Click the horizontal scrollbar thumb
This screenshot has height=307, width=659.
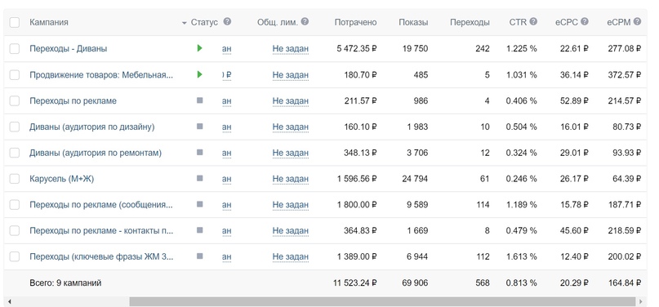(x=382, y=301)
